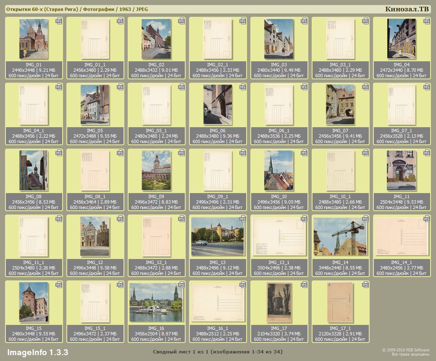Click the JPG badge on IMG_13 tile

point(243,218)
